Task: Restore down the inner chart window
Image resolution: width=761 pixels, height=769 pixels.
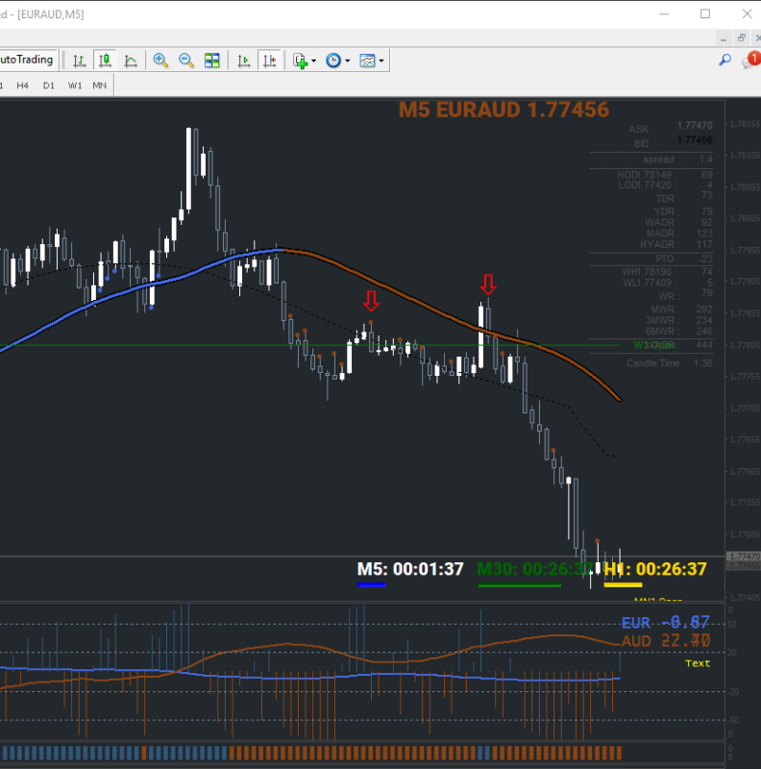Action: 742,38
